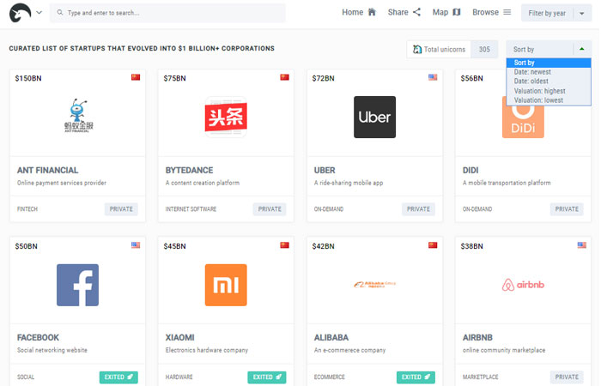Image resolution: width=601 pixels, height=386 pixels.
Task: Open the Uber company logo
Action: coord(374,118)
